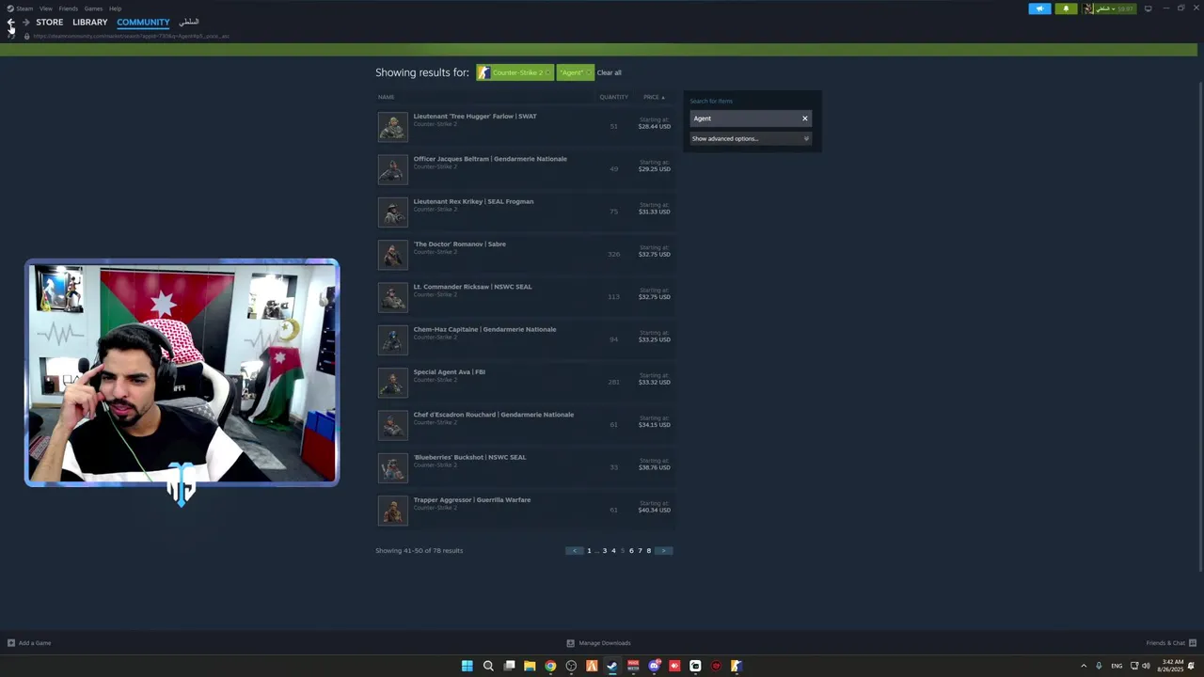Open the volume control in system tray
The height and width of the screenshot is (677, 1204).
(x=1146, y=666)
